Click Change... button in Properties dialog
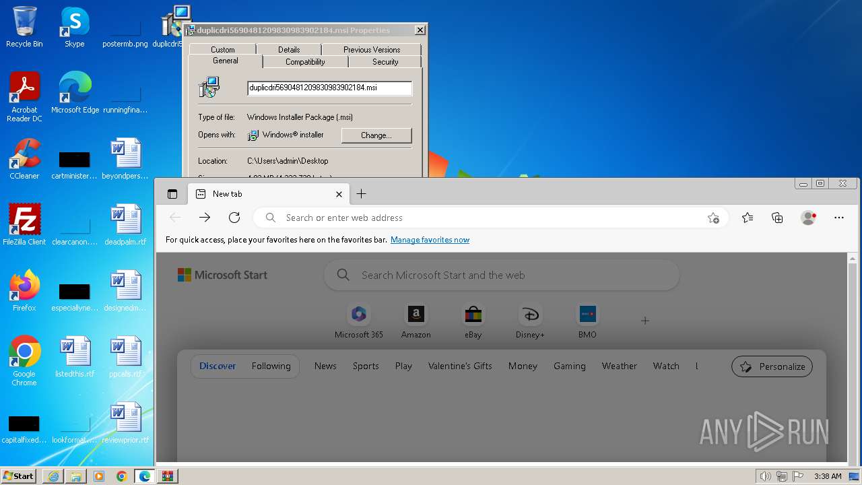The height and width of the screenshot is (485, 862). tap(376, 135)
